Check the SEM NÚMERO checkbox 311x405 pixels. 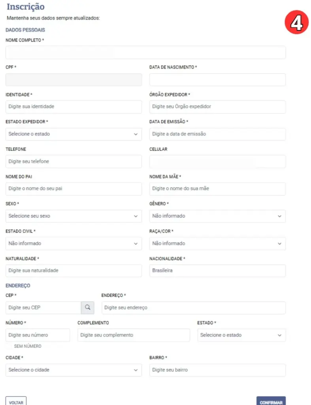(x=9, y=346)
